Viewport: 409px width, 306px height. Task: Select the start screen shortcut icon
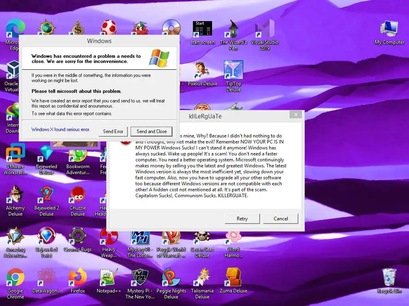pyautogui.click(x=203, y=33)
